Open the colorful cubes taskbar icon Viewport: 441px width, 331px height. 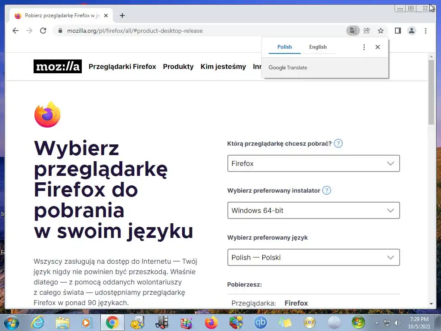(236, 322)
